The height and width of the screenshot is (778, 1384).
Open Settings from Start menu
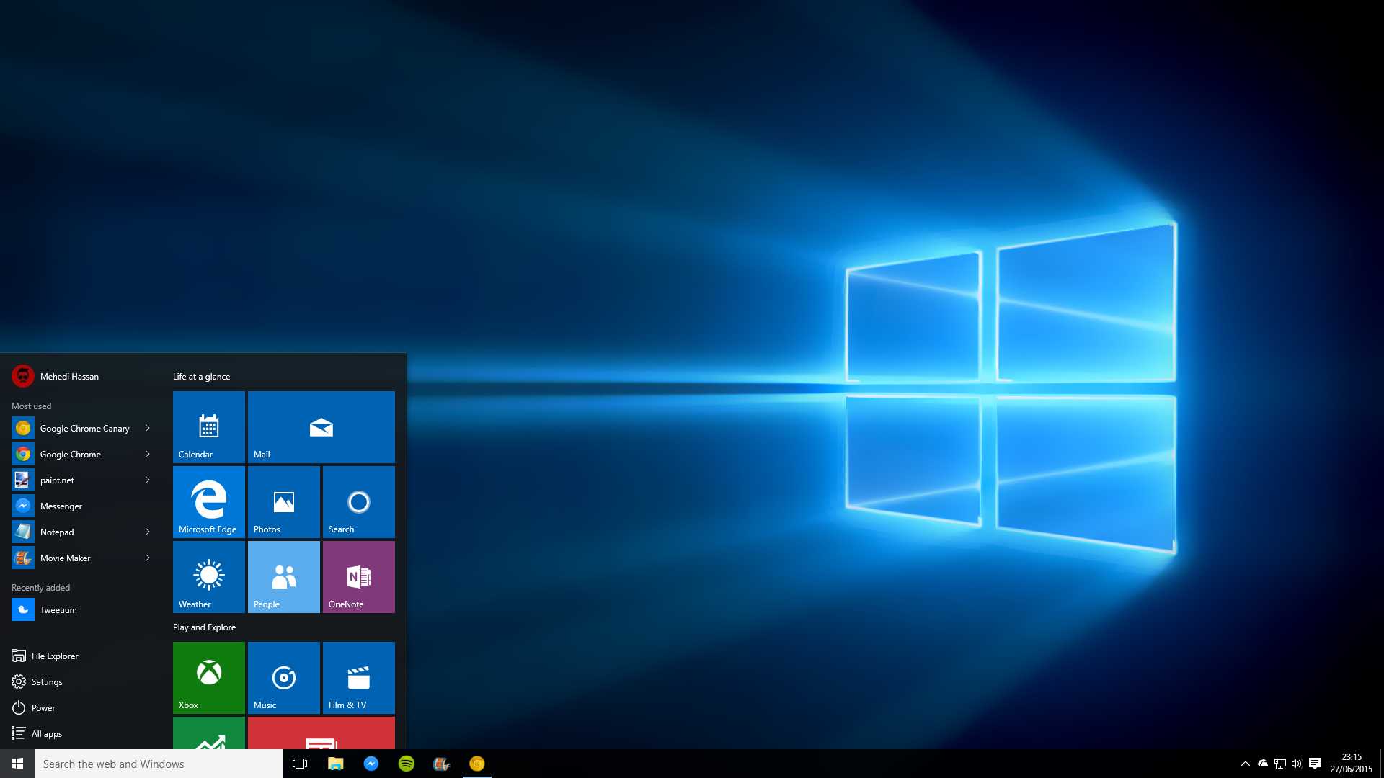(x=47, y=681)
